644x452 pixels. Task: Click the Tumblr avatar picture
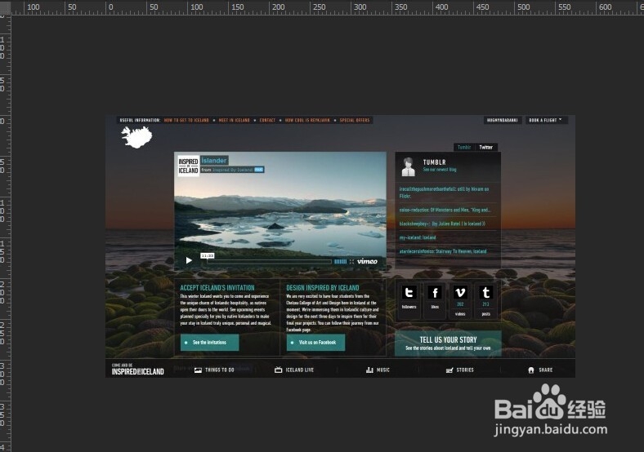click(409, 166)
